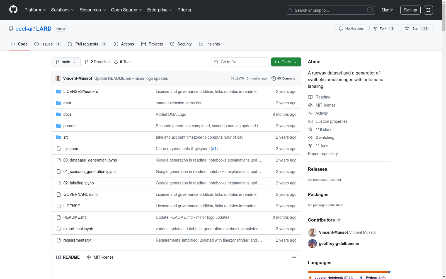
Task: Open the 49 Commits history link
Action: pyautogui.click(x=283, y=78)
